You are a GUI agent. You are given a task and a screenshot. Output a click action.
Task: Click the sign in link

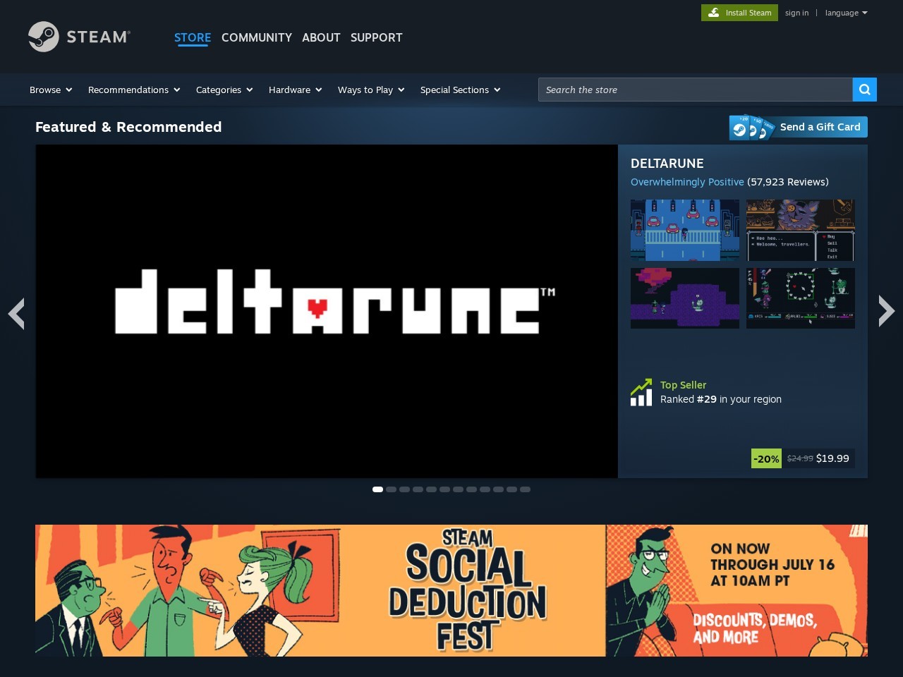[797, 13]
